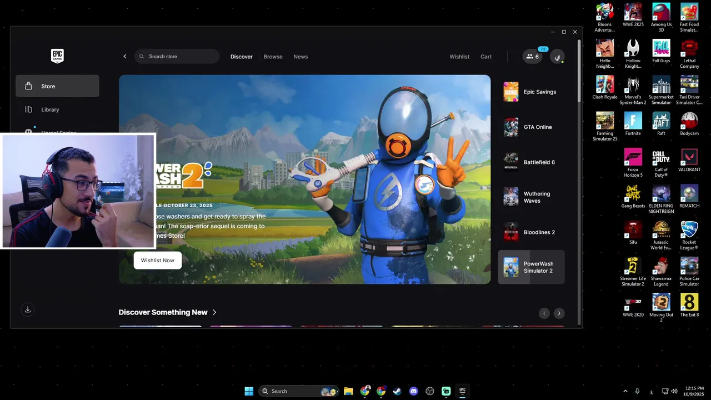Open WWE 2K25 desktop shortcut
The height and width of the screenshot is (400, 711).
click(x=633, y=16)
